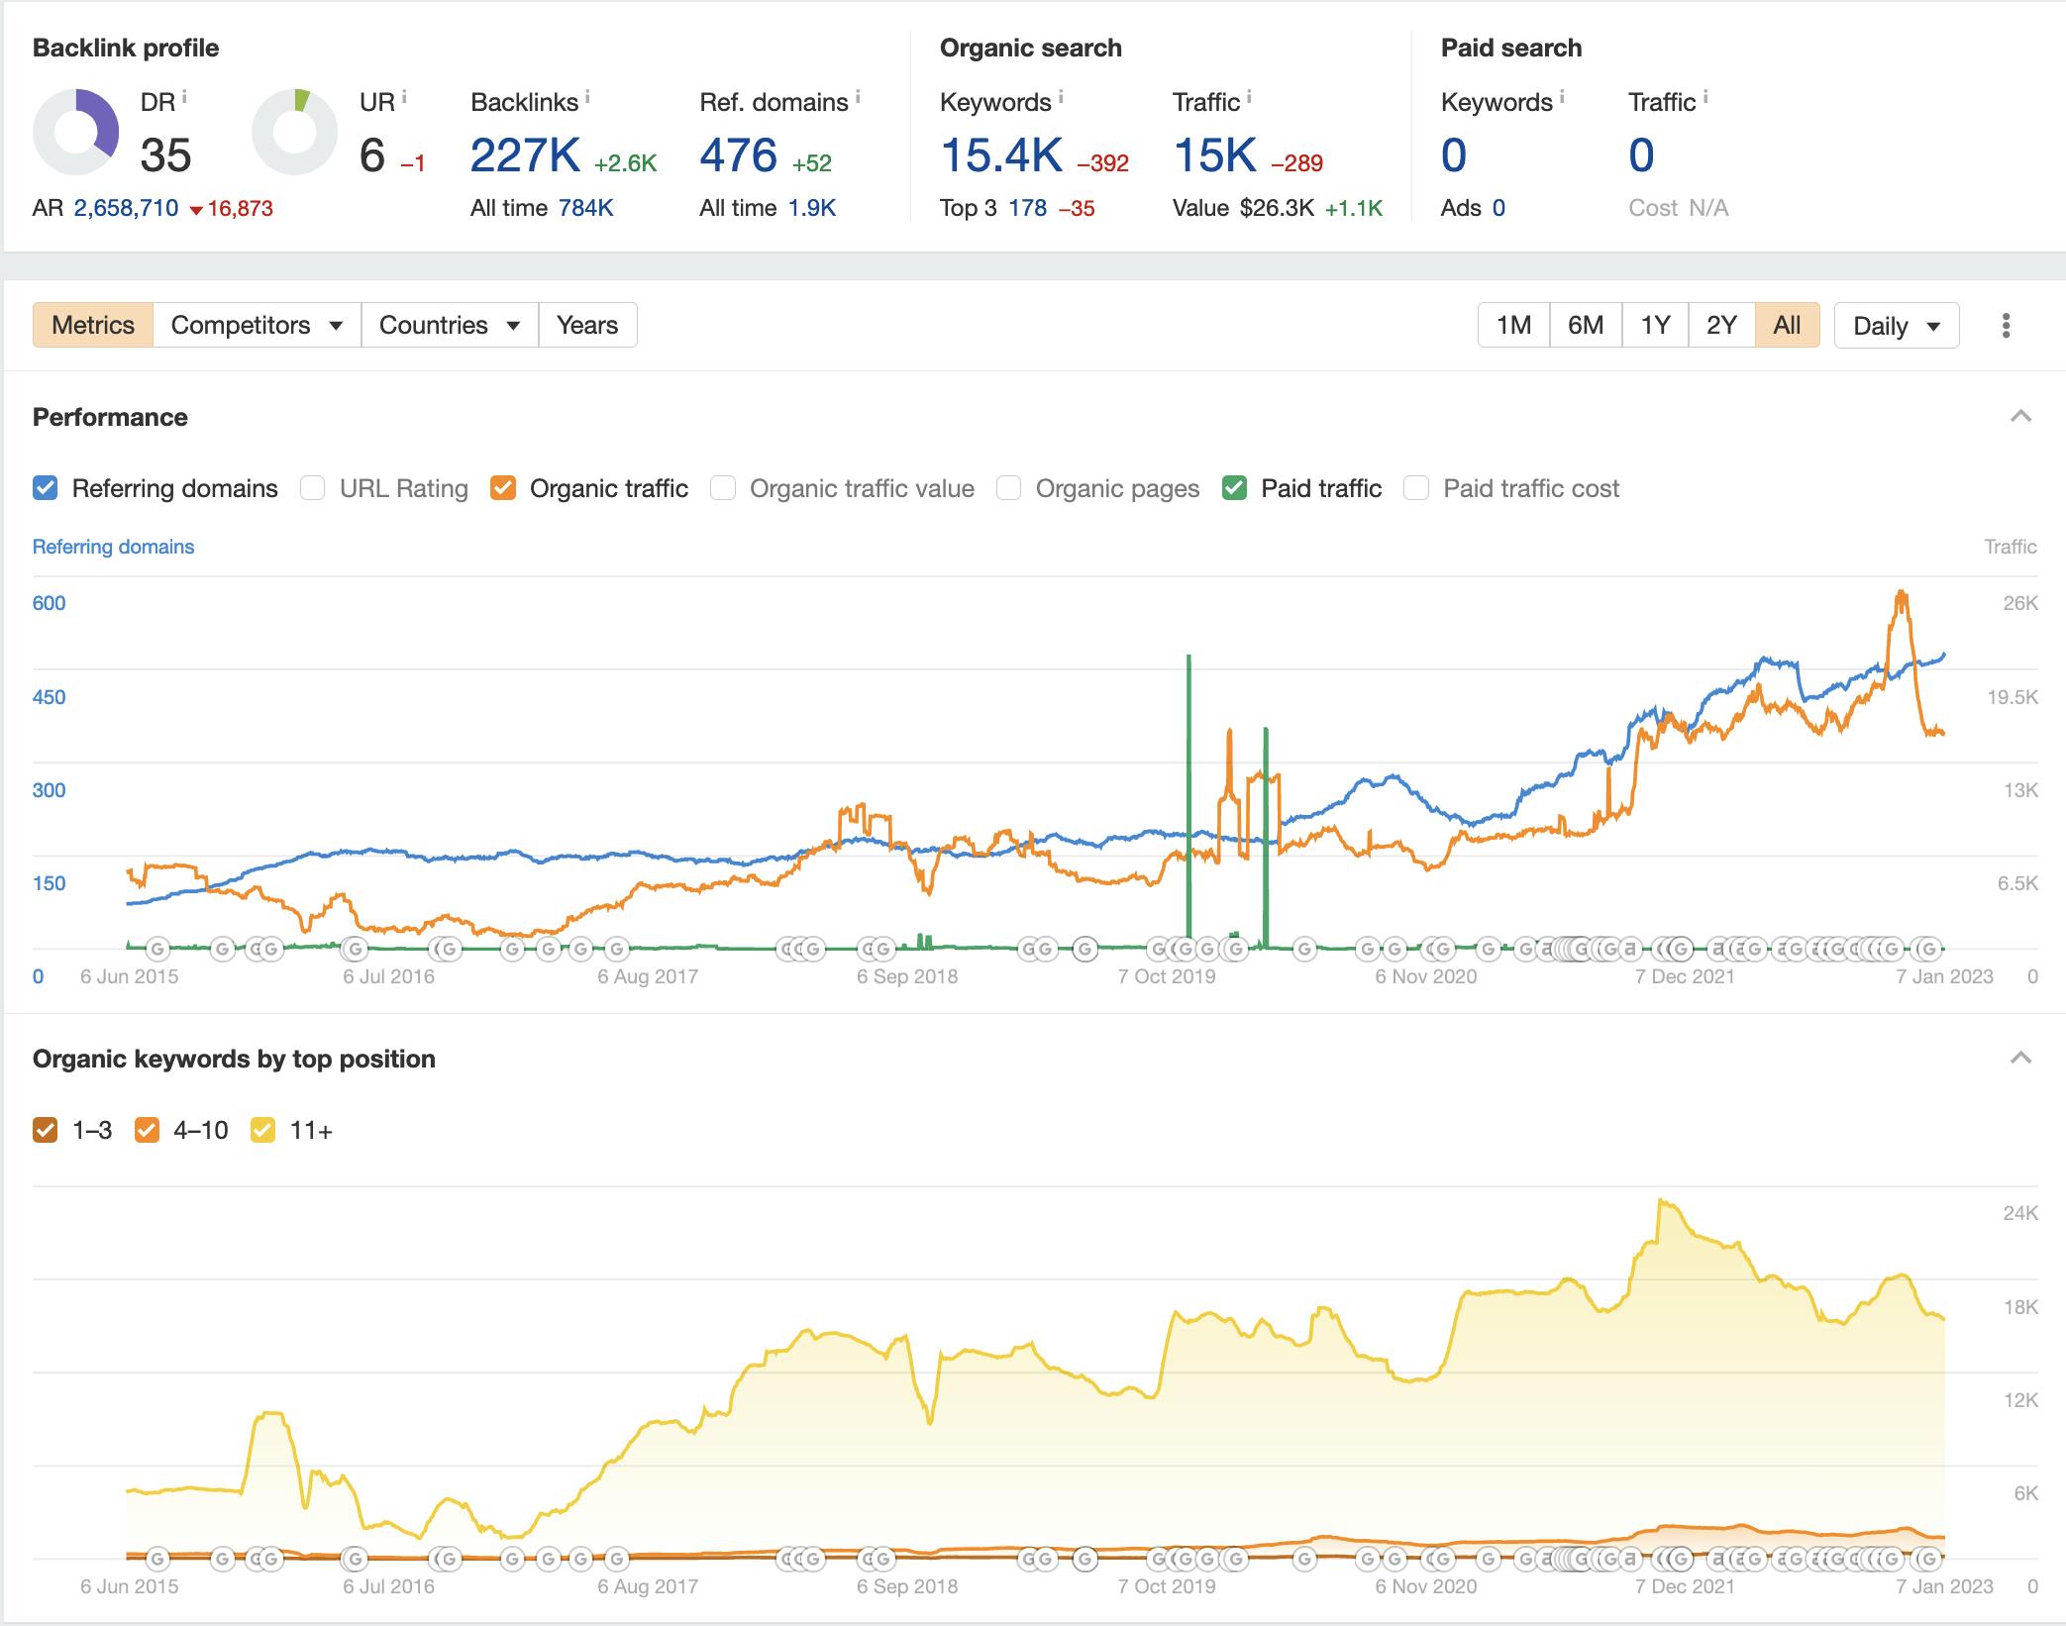The image size is (2066, 1626).
Task: Click the UR info icon
Action: pyautogui.click(x=404, y=96)
